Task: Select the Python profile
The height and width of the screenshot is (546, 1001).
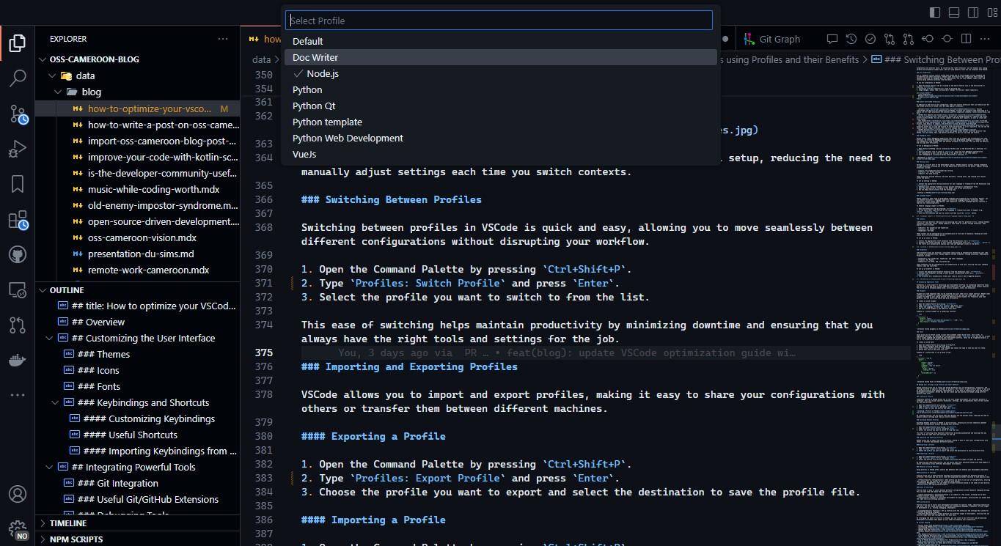Action: pos(501,89)
